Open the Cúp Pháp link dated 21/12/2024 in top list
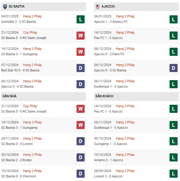Viewport: 180px width, 181px height. coord(30,32)
